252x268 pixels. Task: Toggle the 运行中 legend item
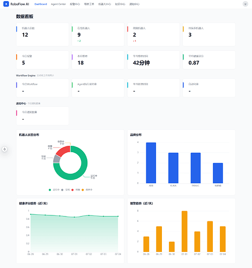(x=54, y=190)
